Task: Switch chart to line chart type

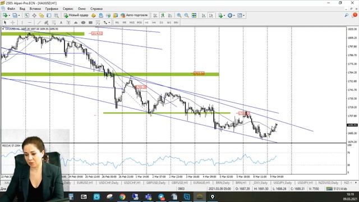Action: pyautogui.click(x=170, y=15)
